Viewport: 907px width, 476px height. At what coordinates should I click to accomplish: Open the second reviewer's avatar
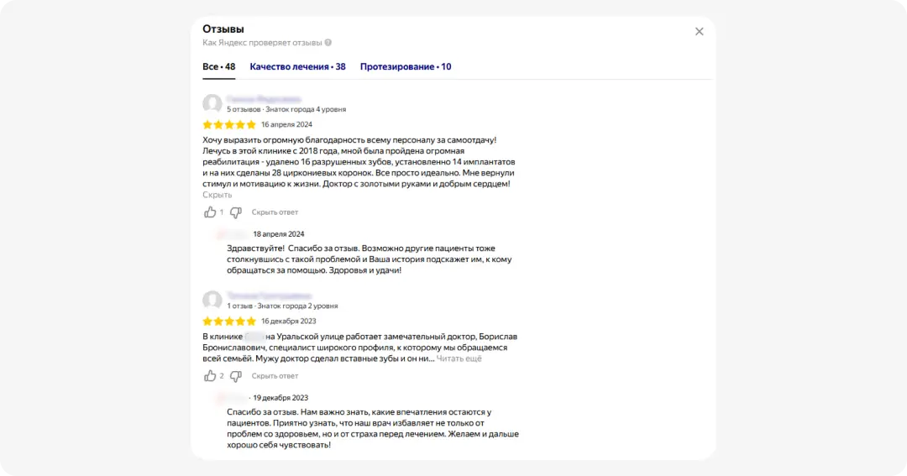212,301
